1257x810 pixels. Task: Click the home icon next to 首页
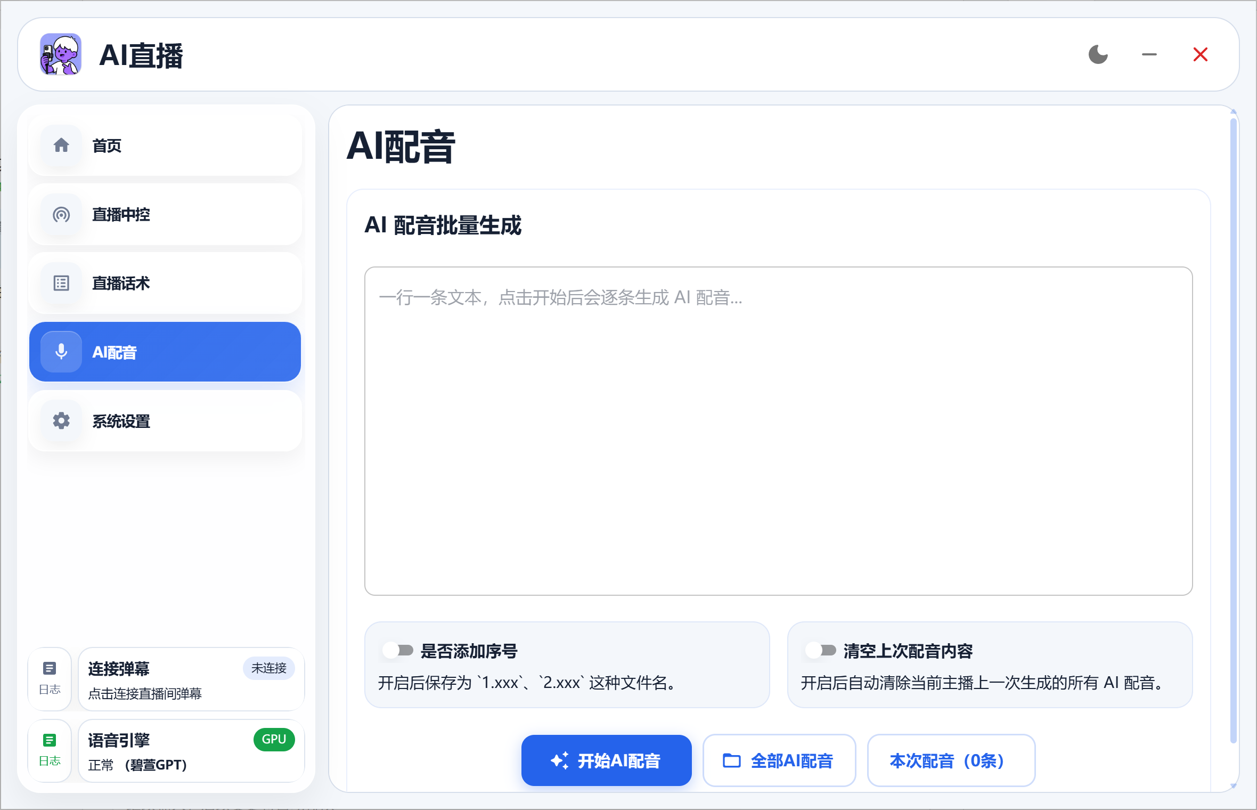click(x=61, y=144)
